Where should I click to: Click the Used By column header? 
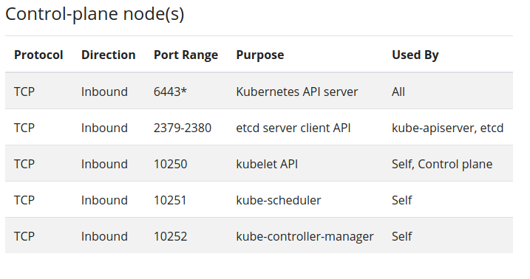click(x=415, y=55)
